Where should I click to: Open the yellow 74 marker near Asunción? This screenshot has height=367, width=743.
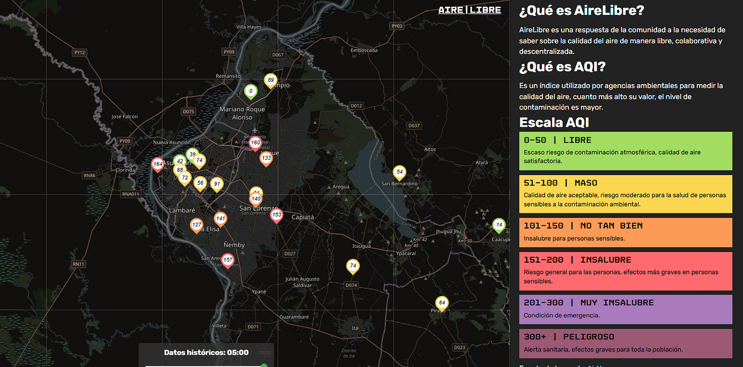click(200, 161)
